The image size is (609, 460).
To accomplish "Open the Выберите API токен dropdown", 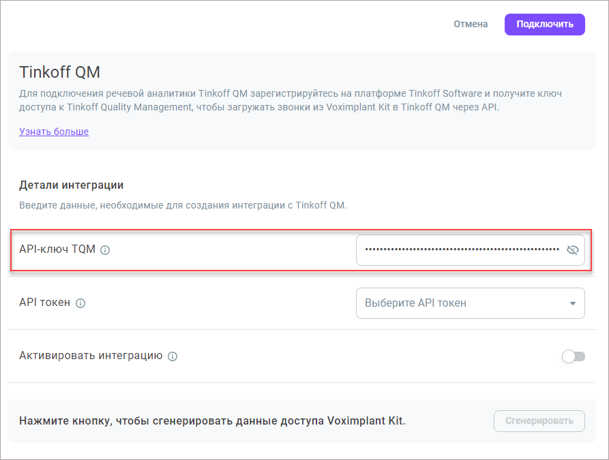I will coord(471,303).
